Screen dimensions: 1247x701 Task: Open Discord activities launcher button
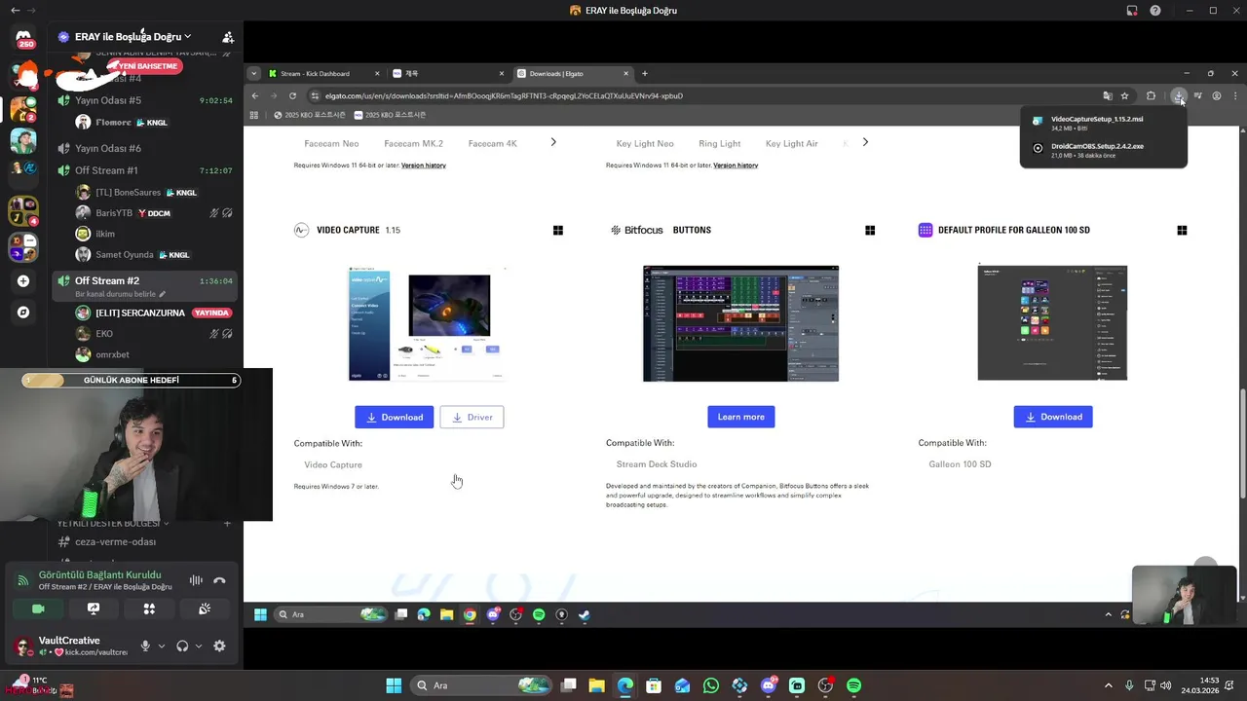pyautogui.click(x=149, y=609)
